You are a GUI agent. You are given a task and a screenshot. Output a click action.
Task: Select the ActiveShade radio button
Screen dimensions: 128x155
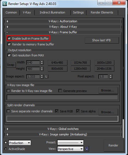[x=5, y=149]
